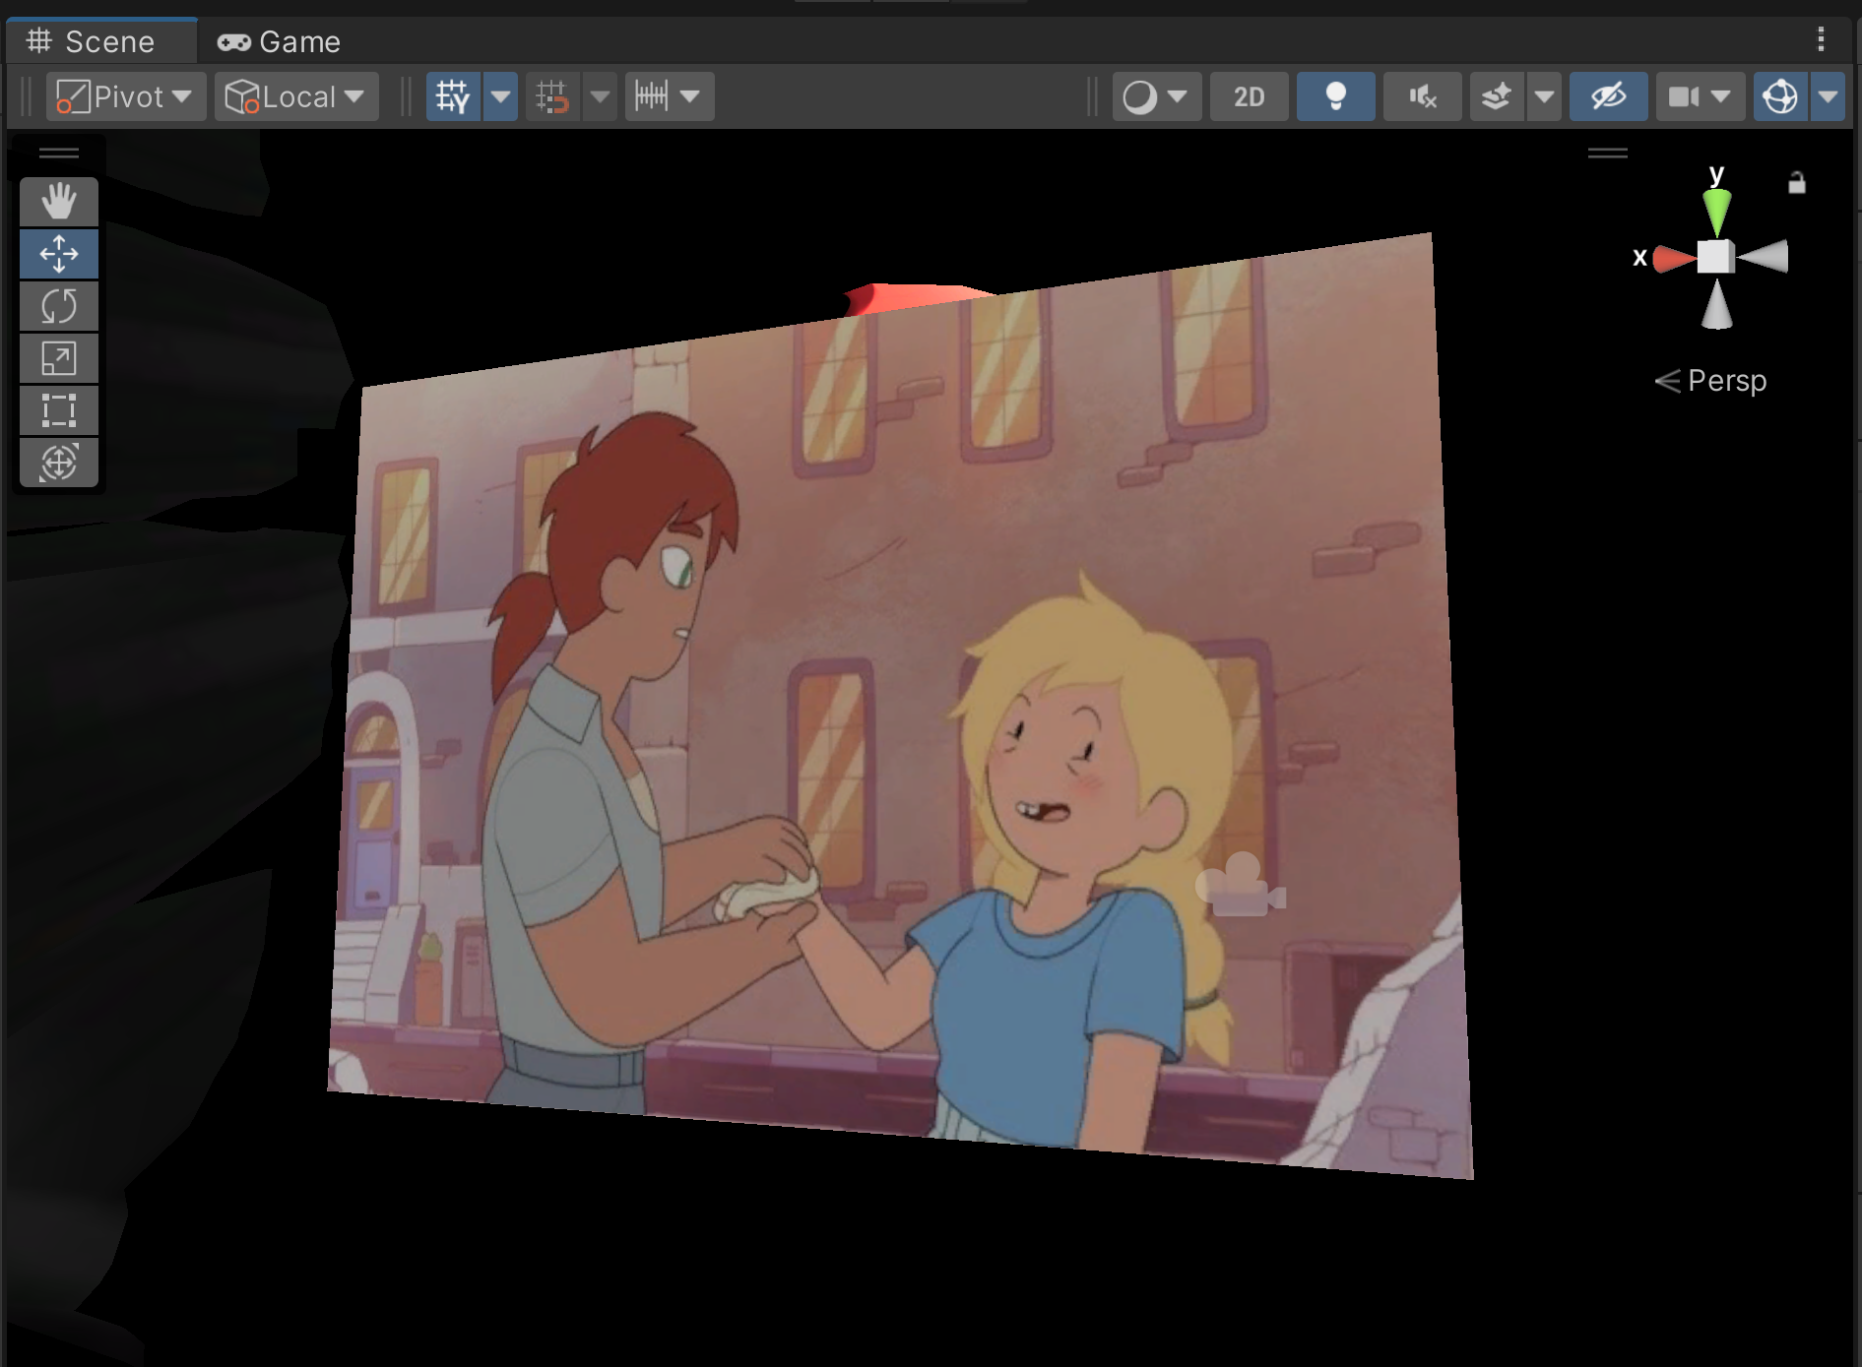Open grid snapping settings dropdown
1862x1367 pixels.
(x=600, y=96)
